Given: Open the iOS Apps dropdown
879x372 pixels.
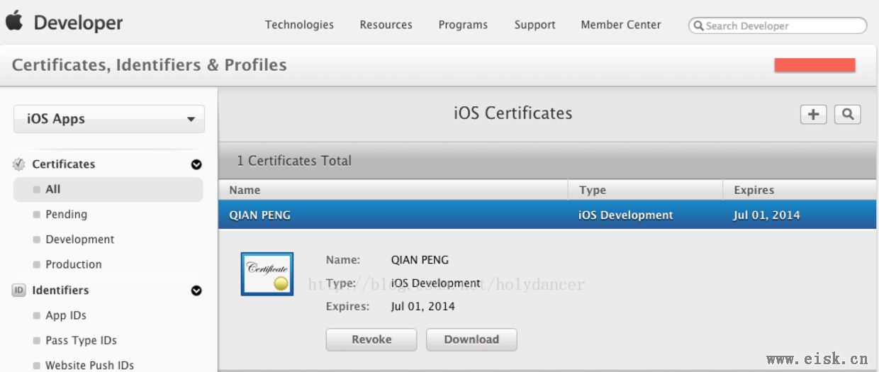Looking at the screenshot, I should click(109, 119).
